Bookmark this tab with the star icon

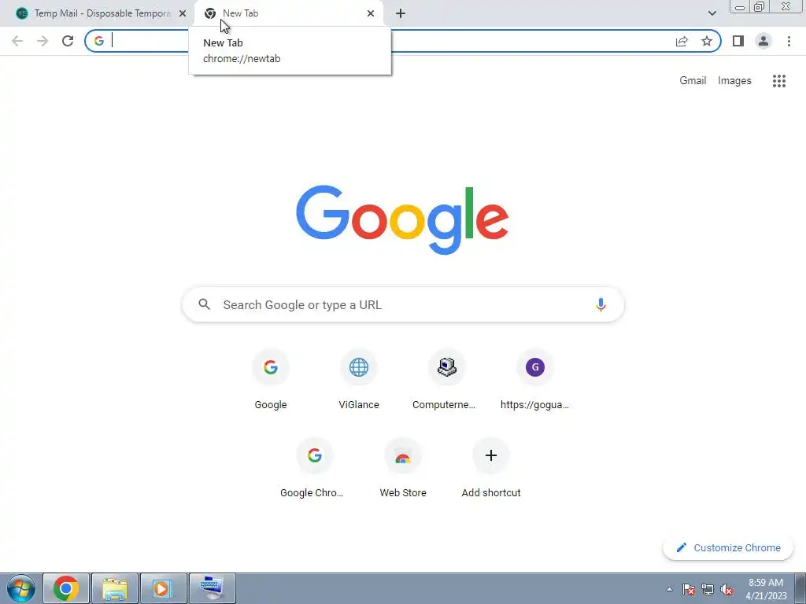(x=707, y=41)
